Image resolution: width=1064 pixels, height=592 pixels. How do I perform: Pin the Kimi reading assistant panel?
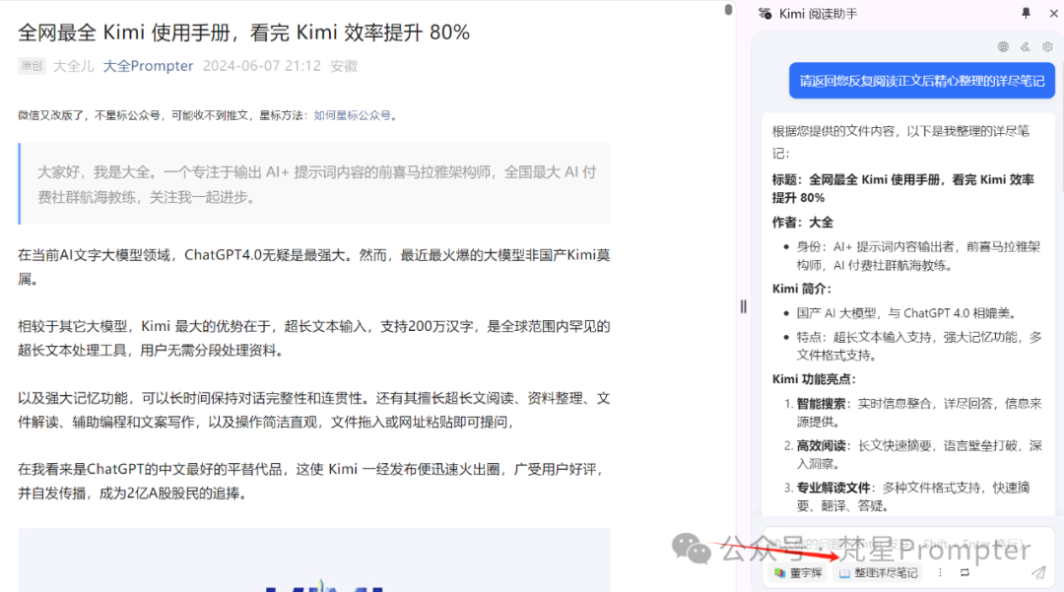(1026, 14)
